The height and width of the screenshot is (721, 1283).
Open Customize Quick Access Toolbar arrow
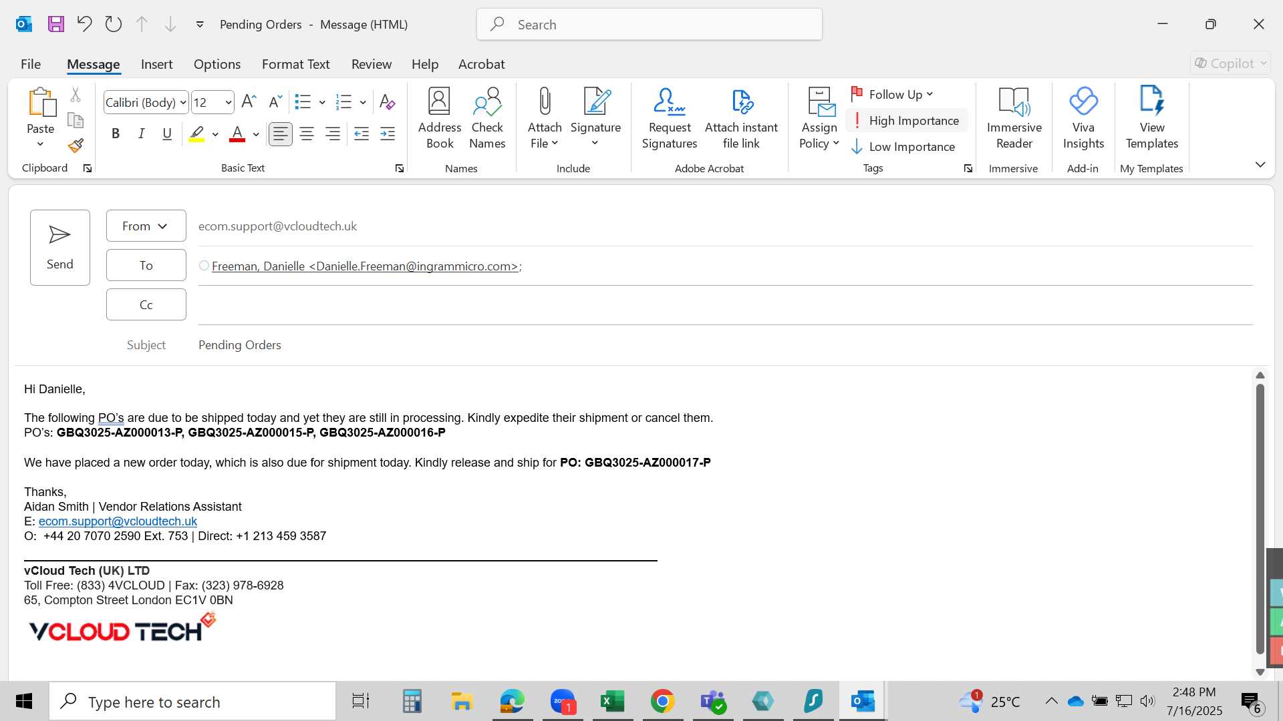(x=200, y=25)
